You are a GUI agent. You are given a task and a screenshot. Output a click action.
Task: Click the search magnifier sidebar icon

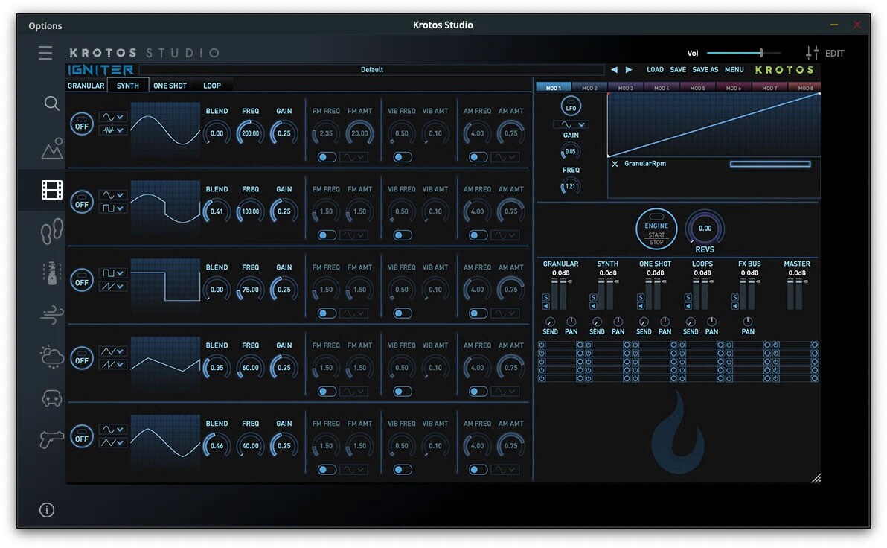(x=51, y=103)
